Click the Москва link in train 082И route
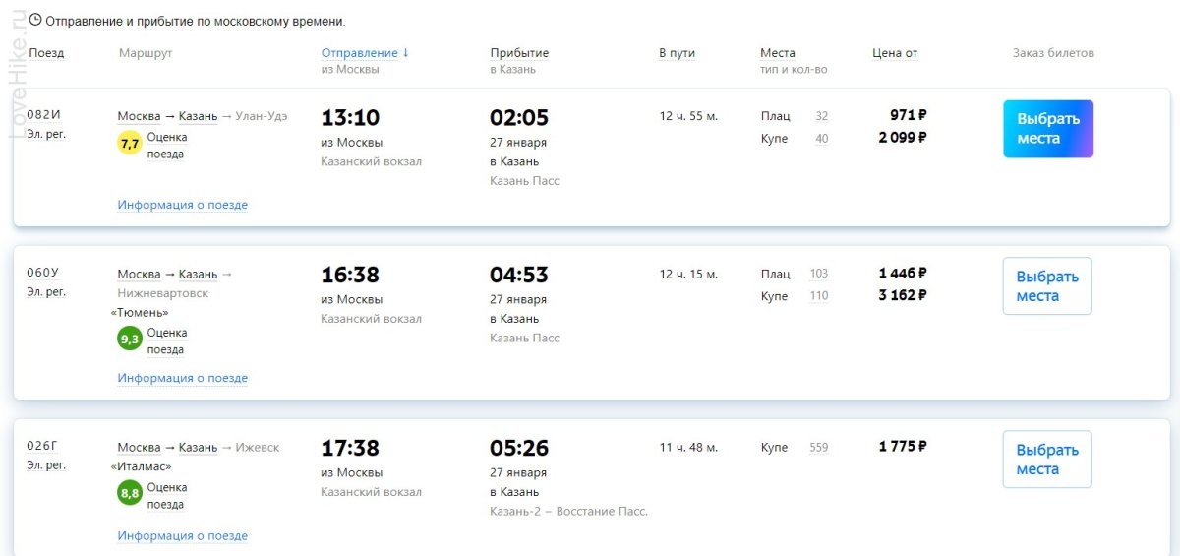The height and width of the screenshot is (556, 1180). [x=139, y=116]
